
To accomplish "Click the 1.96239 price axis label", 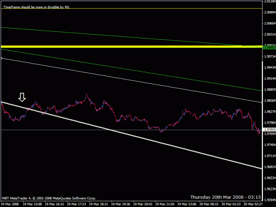I will pyautogui.click(x=270, y=189).
